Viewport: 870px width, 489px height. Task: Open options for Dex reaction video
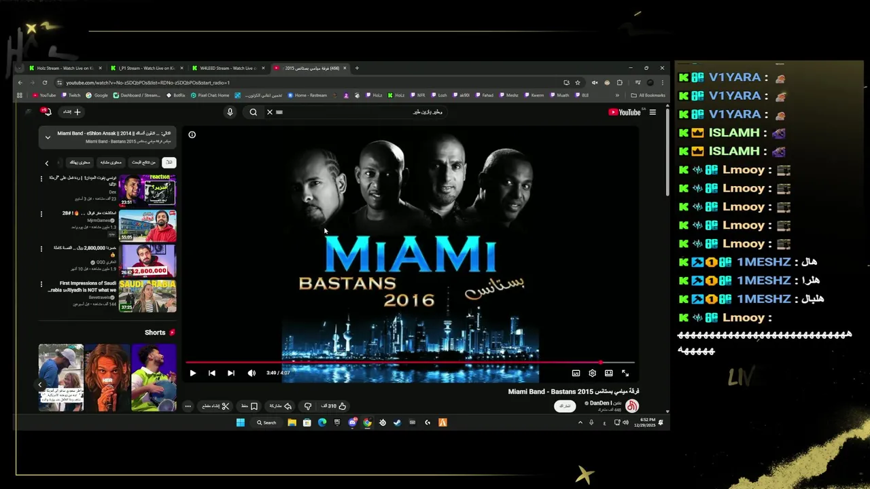(x=41, y=179)
